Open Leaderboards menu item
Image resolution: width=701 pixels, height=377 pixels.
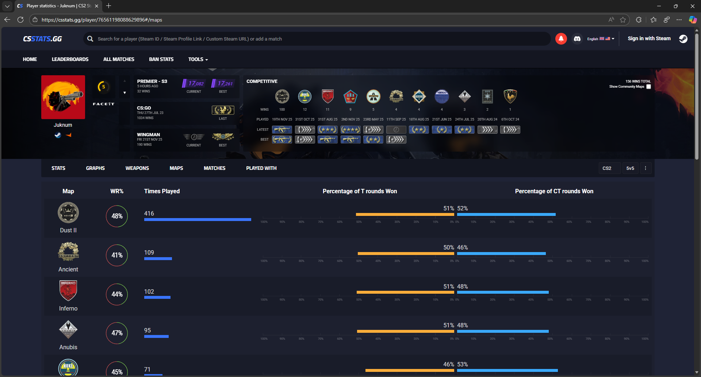click(70, 59)
